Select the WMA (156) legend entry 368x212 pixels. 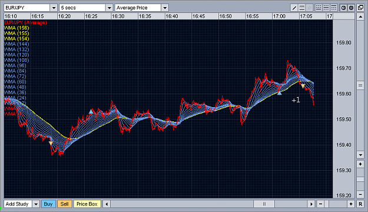[16, 28]
